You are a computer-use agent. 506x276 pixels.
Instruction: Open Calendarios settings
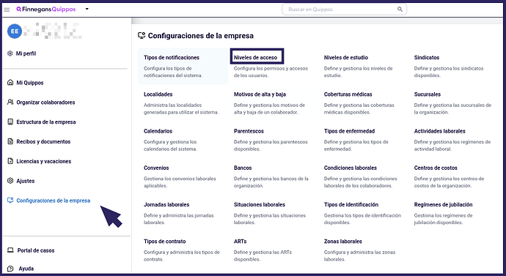tap(158, 131)
